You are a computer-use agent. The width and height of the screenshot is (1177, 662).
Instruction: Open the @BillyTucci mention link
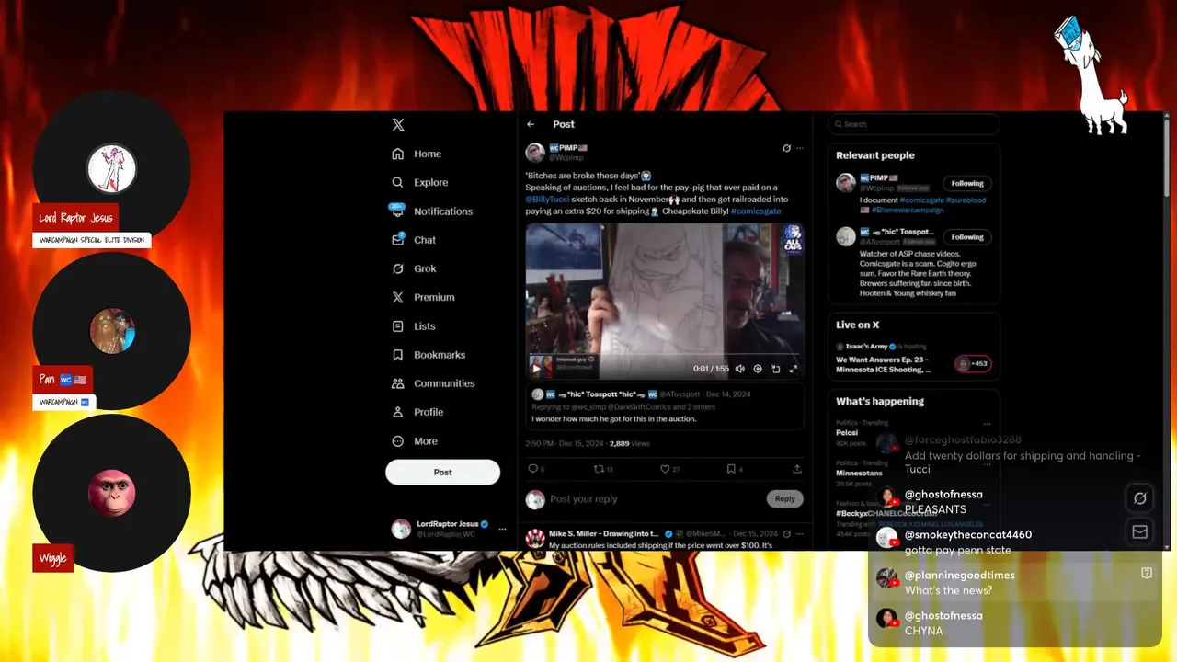[x=547, y=199]
